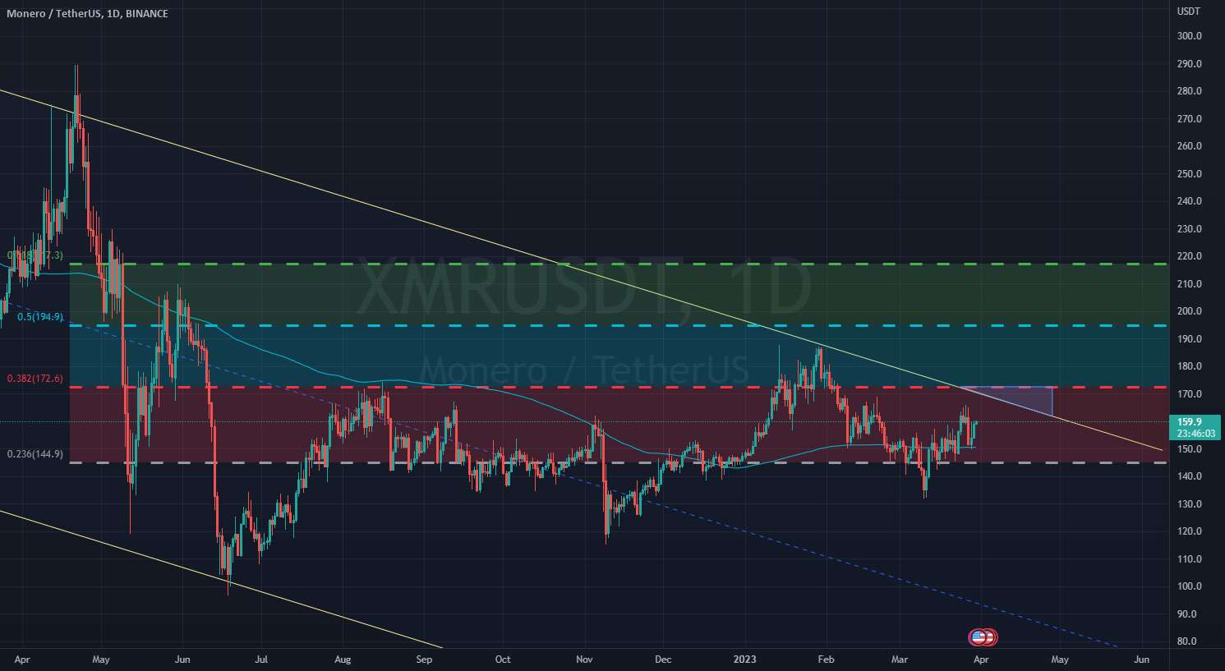
Task: Click the 100.0 price axis label
Action: (x=1189, y=586)
